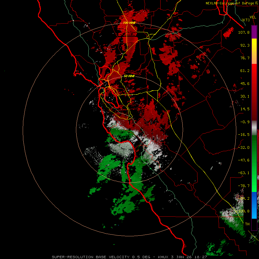The height and width of the screenshot is (259, 259).
Task: Click the -16.5 velocity scale value
Action: pyautogui.click(x=244, y=134)
